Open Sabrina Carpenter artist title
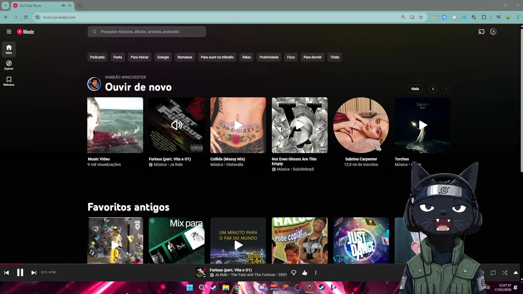The height and width of the screenshot is (294, 523). pos(361,159)
